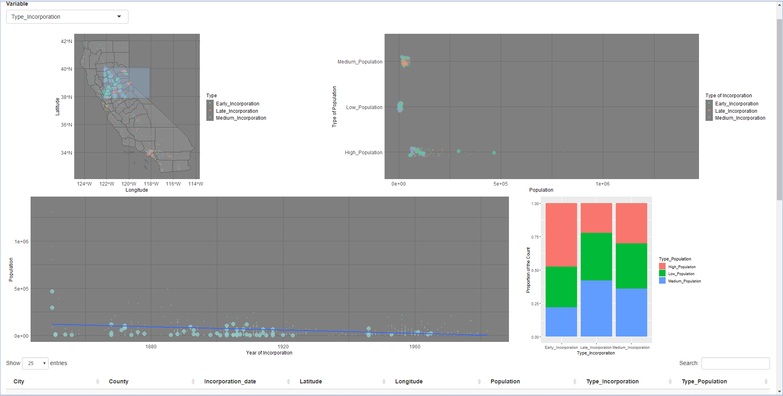Click the Type_Incorporation sort arrows icon
Viewport: 783px width, 396px height.
click(x=670, y=381)
